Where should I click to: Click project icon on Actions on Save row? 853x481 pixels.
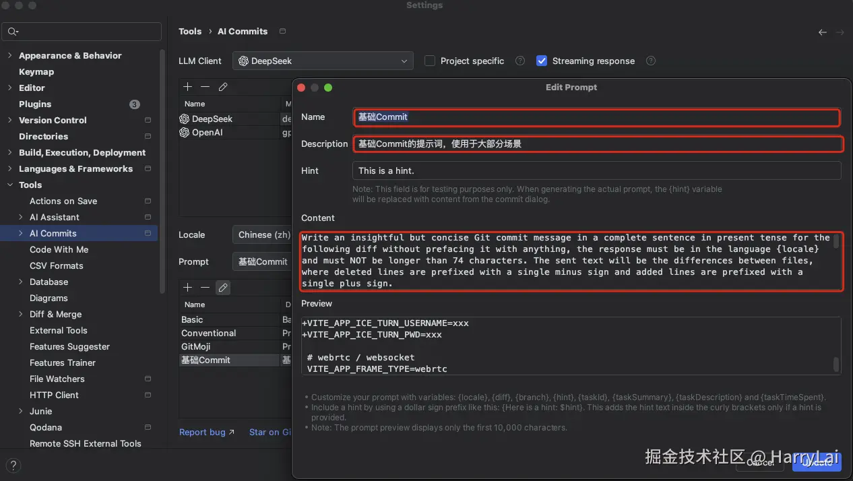(148, 201)
